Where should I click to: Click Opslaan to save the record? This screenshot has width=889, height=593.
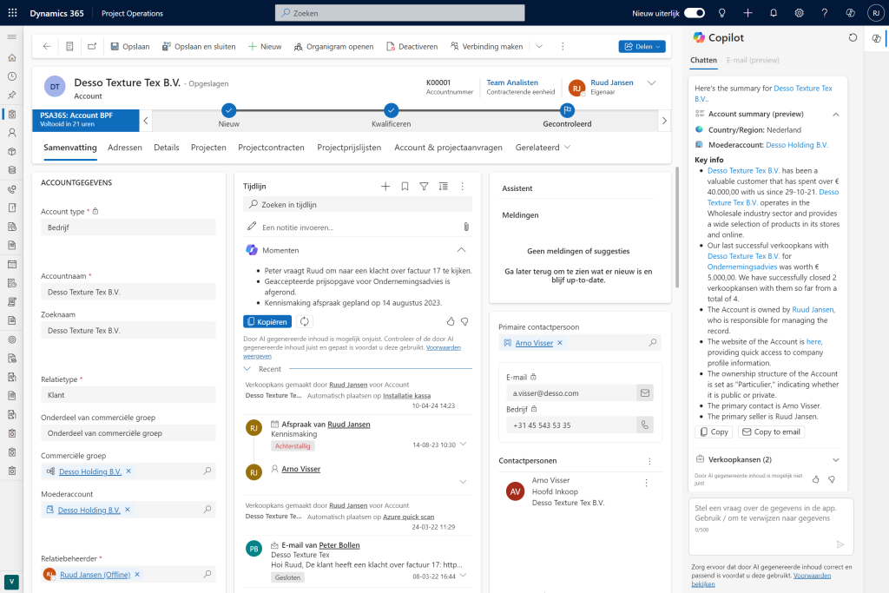pyautogui.click(x=130, y=47)
